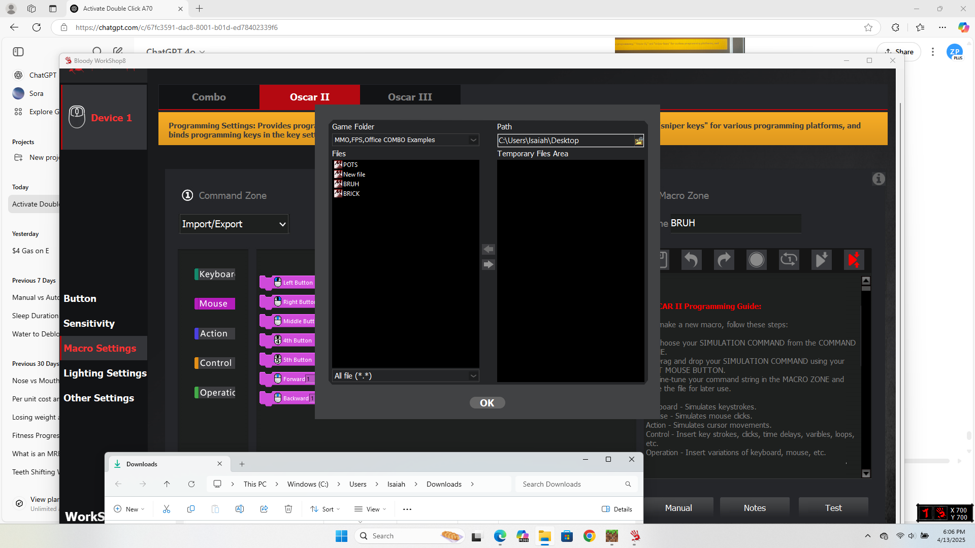The image size is (975, 548).
Task: Click the left arrow transfer button
Action: click(x=488, y=249)
